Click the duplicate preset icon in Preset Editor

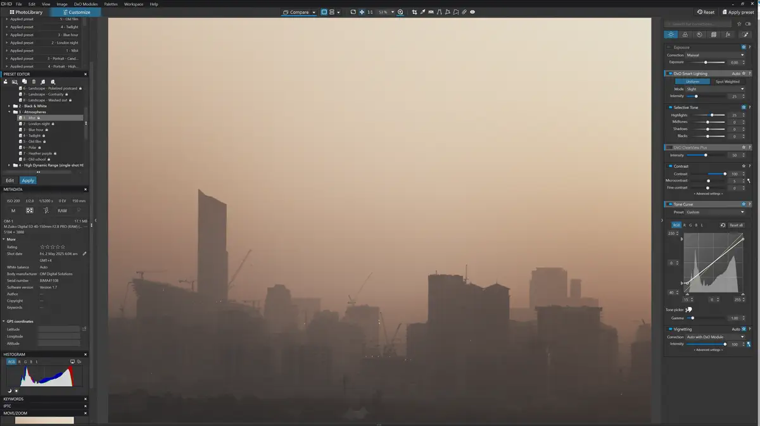pyautogui.click(x=24, y=81)
